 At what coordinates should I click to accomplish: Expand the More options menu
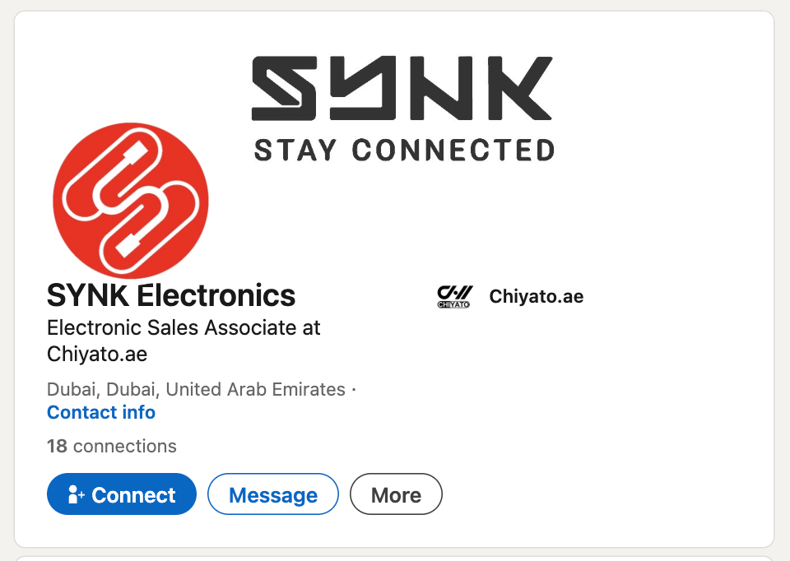[396, 494]
